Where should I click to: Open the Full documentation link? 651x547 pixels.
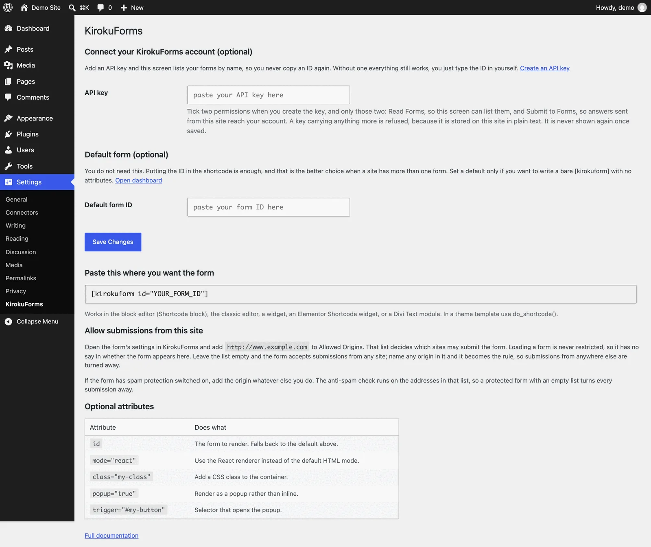111,536
